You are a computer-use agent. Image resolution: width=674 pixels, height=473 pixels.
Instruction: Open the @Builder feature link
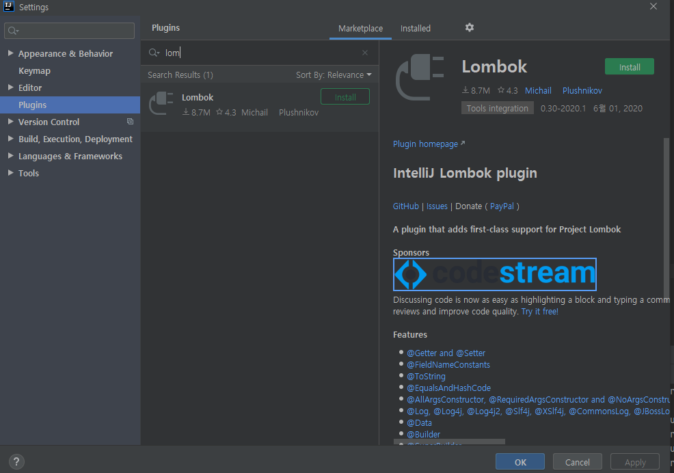[x=423, y=434]
